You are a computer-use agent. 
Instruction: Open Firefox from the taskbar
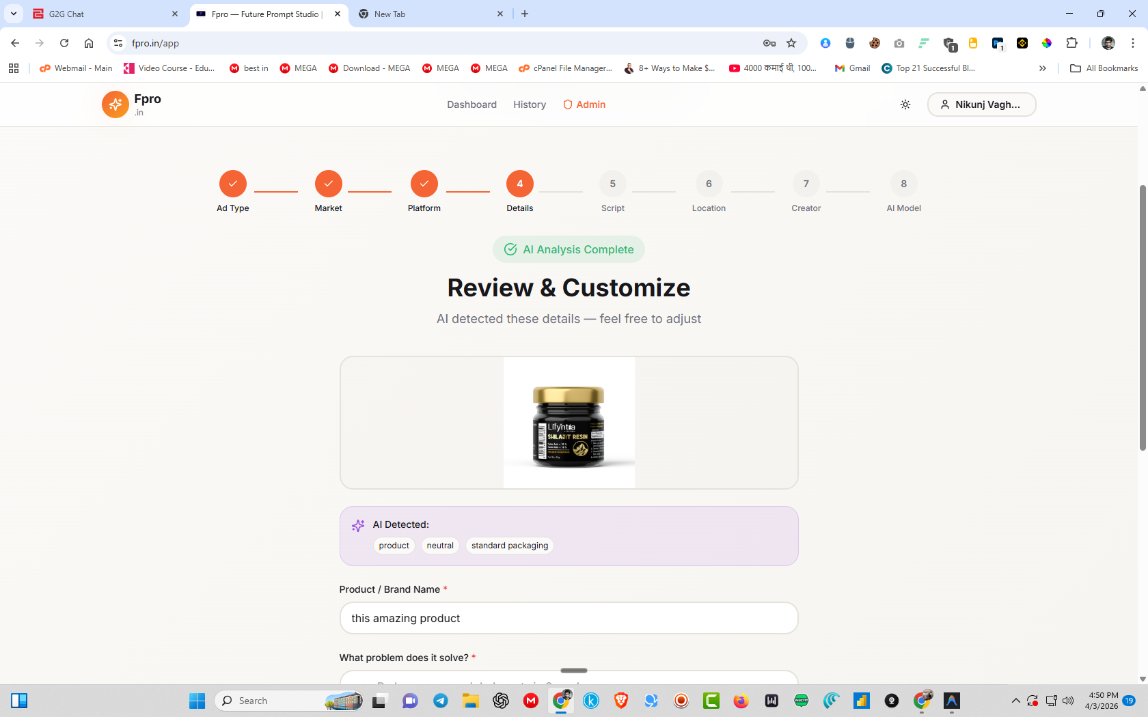tap(741, 701)
